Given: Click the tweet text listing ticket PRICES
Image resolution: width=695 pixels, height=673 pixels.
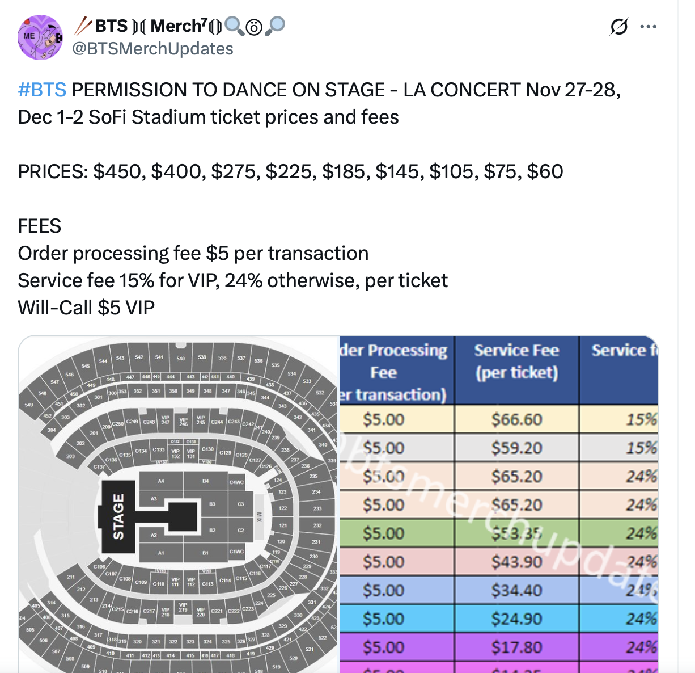Looking at the screenshot, I should point(290,171).
